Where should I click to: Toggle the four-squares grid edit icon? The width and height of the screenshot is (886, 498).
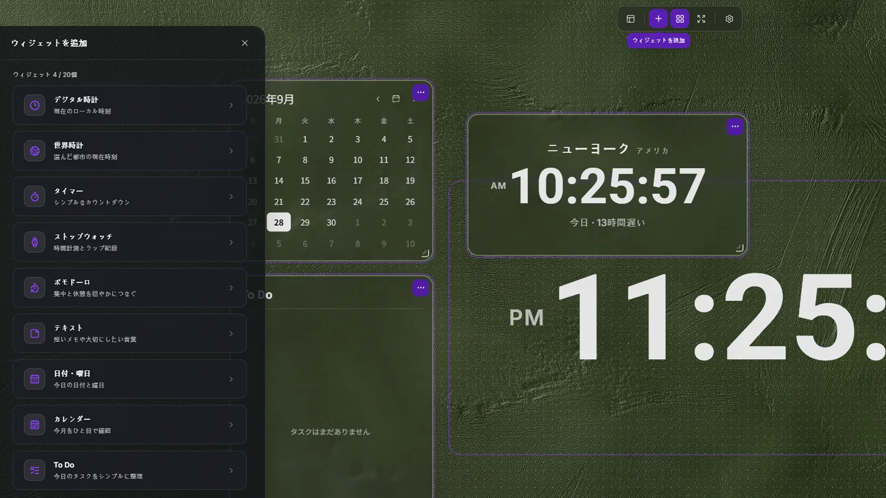click(680, 19)
